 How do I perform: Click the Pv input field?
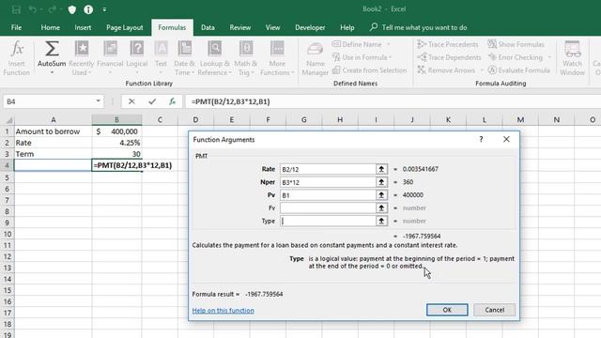coord(328,195)
